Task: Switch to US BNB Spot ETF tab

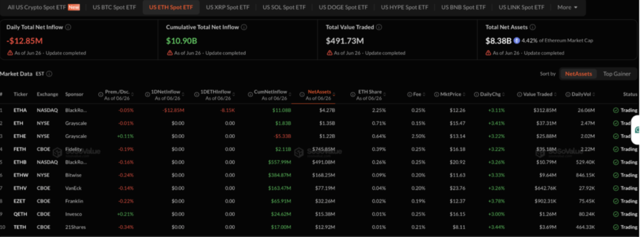Action: coord(463,7)
